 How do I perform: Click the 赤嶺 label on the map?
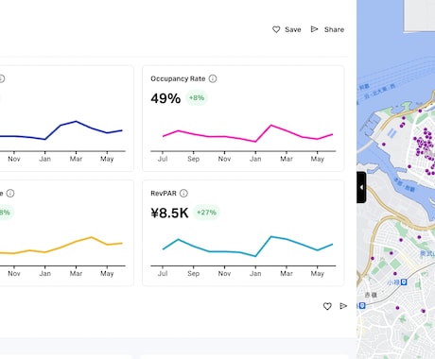pos(371,295)
